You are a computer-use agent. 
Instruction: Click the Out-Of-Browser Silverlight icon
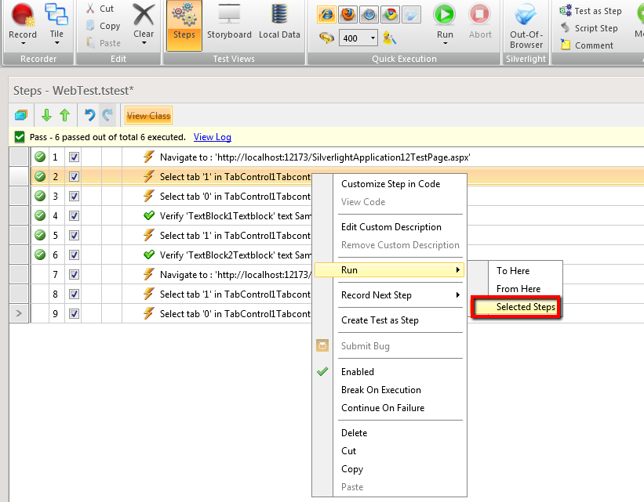coord(526,15)
